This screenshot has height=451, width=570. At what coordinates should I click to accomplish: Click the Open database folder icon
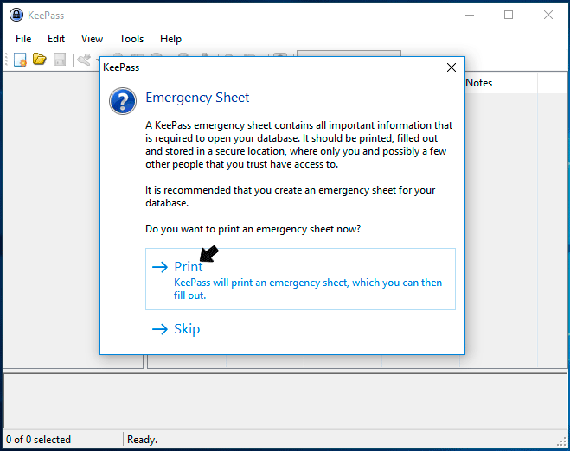39,59
